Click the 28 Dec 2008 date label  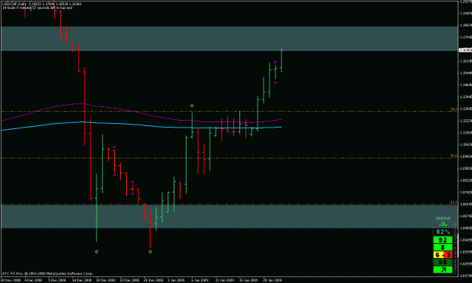[153, 280]
